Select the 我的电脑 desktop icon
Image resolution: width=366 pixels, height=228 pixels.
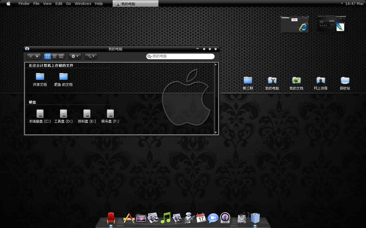click(272, 83)
